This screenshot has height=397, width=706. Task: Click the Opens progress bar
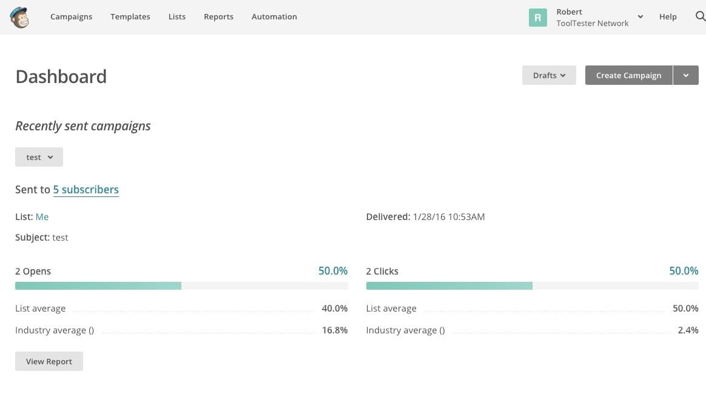click(181, 286)
